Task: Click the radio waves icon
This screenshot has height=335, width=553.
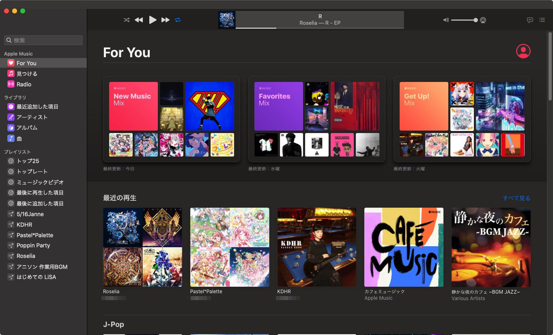Action: pyautogui.click(x=11, y=84)
